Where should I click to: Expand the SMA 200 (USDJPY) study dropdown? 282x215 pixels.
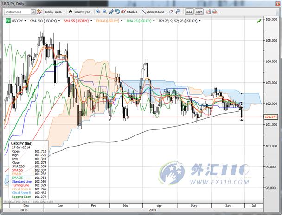tap(59, 21)
